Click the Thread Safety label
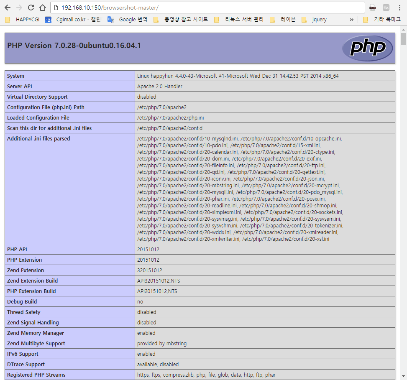 coord(23,312)
